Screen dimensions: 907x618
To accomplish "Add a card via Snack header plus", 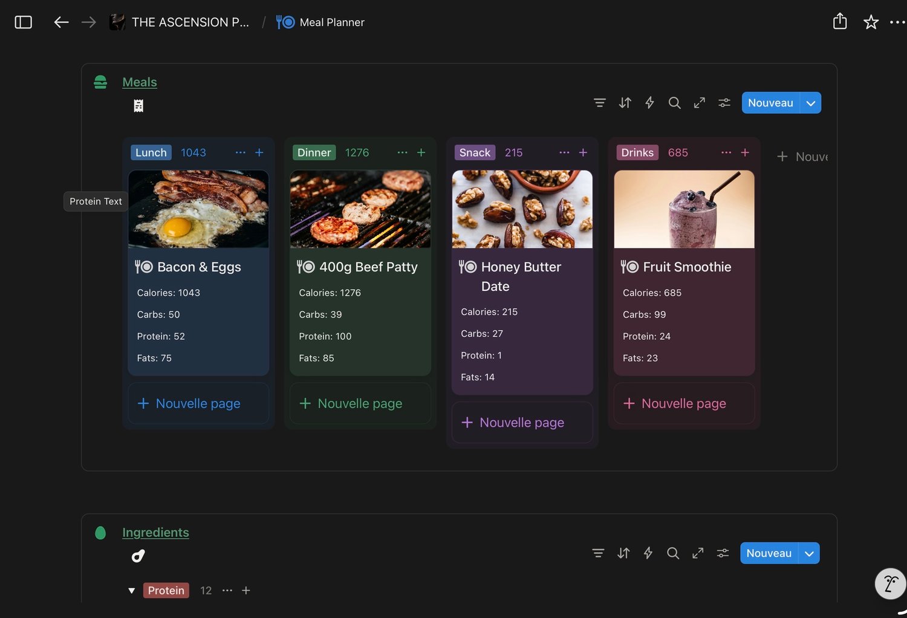I will click(x=584, y=152).
